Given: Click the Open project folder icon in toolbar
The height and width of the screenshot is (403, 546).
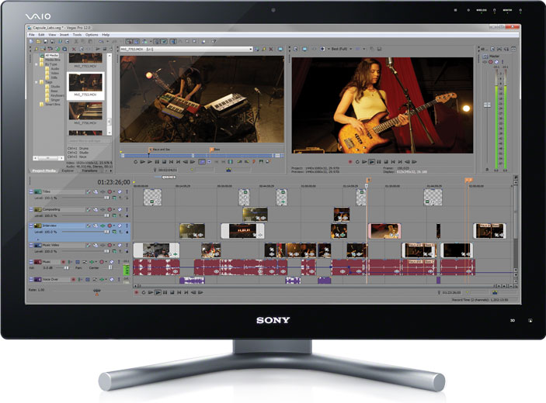Looking at the screenshot, I should [x=39, y=41].
